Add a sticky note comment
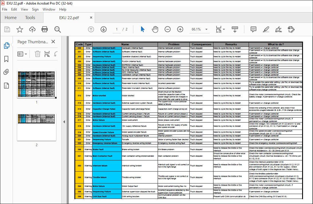The height and width of the screenshot is (204, 313). [253, 29]
